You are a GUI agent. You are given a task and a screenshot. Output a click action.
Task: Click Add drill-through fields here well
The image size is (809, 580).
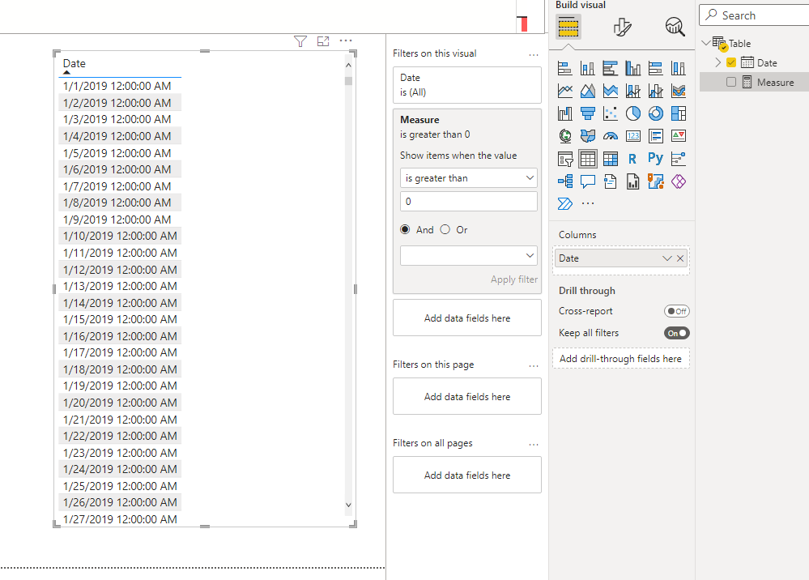[x=620, y=359]
